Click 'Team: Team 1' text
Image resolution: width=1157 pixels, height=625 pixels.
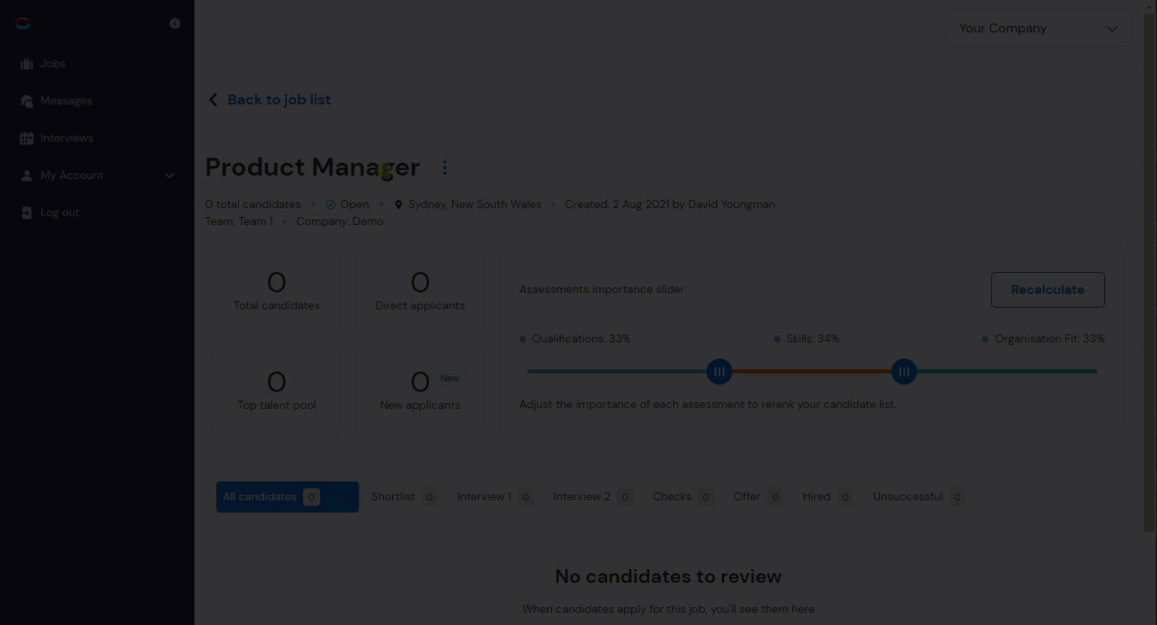239,221
